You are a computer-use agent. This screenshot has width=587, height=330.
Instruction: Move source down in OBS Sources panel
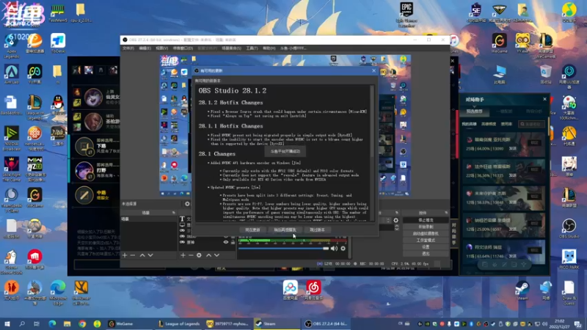coord(216,255)
